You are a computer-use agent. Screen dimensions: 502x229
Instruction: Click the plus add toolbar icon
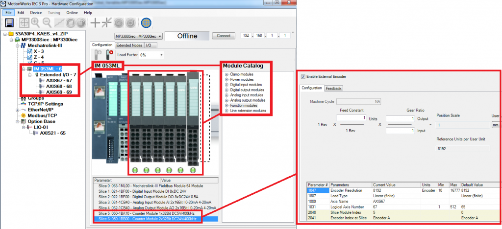(x=95, y=23)
